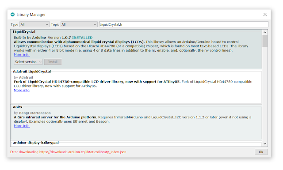Click the Arduino logo icon in title bar
The width and height of the screenshot is (283, 170).
[12, 15]
